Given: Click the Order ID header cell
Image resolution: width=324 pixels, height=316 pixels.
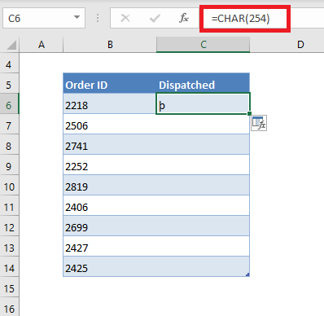Looking at the screenshot, I should point(110,85).
